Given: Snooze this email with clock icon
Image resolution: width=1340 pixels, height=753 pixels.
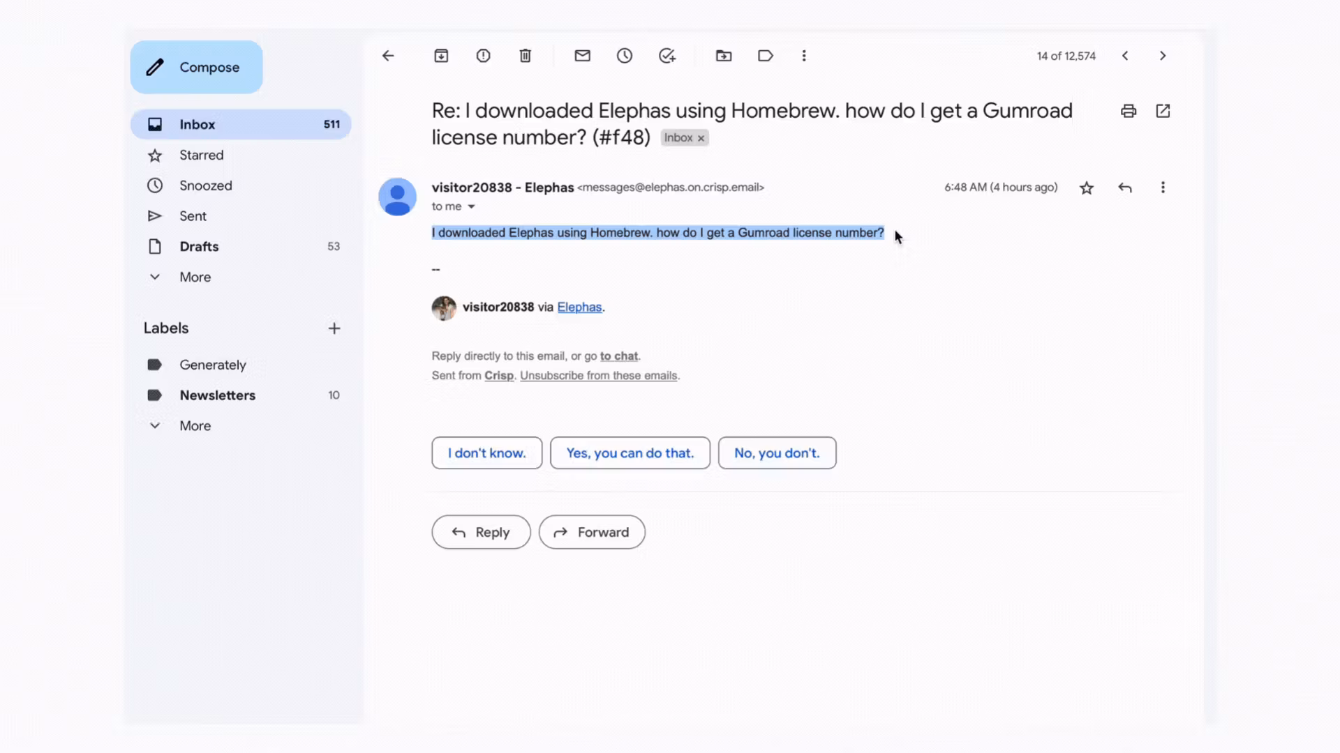Looking at the screenshot, I should pyautogui.click(x=625, y=56).
